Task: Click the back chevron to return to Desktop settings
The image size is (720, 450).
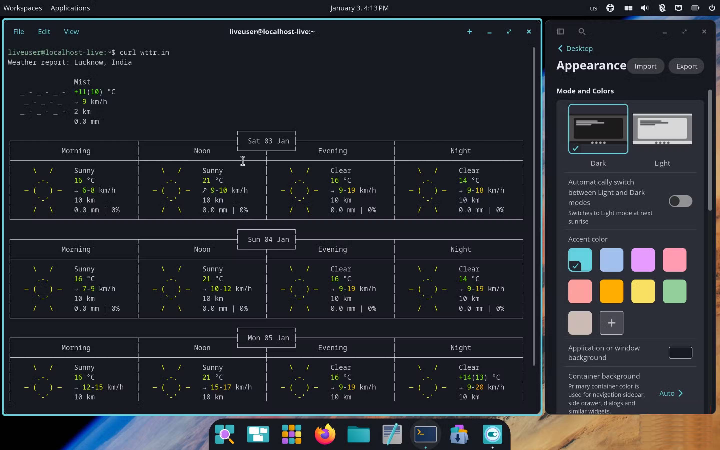Action: pyautogui.click(x=561, y=48)
